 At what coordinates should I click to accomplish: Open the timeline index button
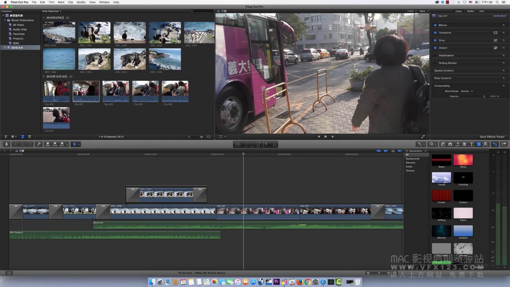tap(9, 273)
